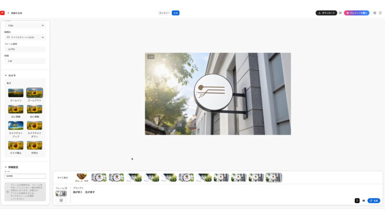
Task: Open the eighth history thumbnail
Action: tap(204, 178)
